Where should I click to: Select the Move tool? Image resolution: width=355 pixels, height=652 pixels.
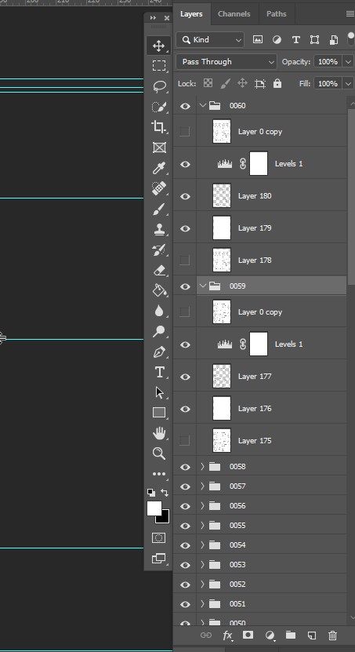click(158, 46)
